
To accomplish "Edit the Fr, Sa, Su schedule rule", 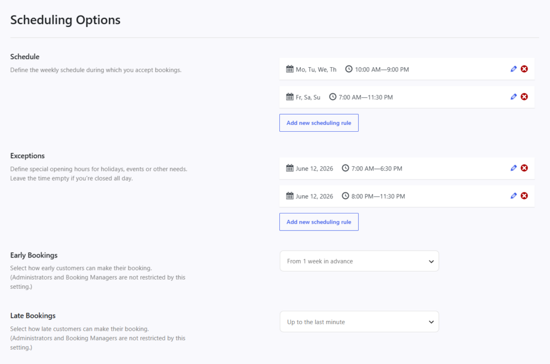I will point(513,97).
